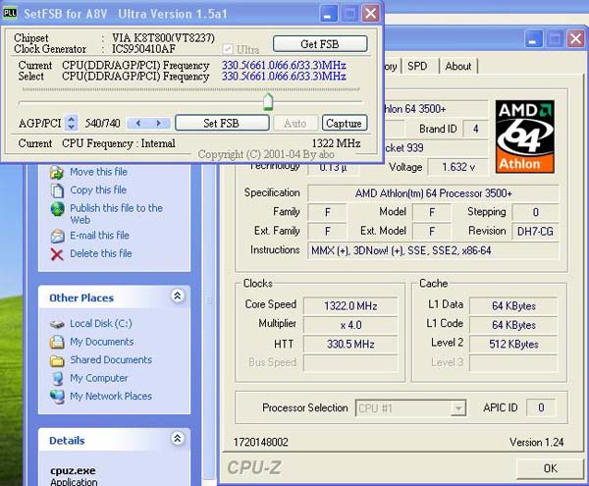Open My Documents link
Image resolution: width=589 pixels, height=486 pixels.
click(x=102, y=342)
